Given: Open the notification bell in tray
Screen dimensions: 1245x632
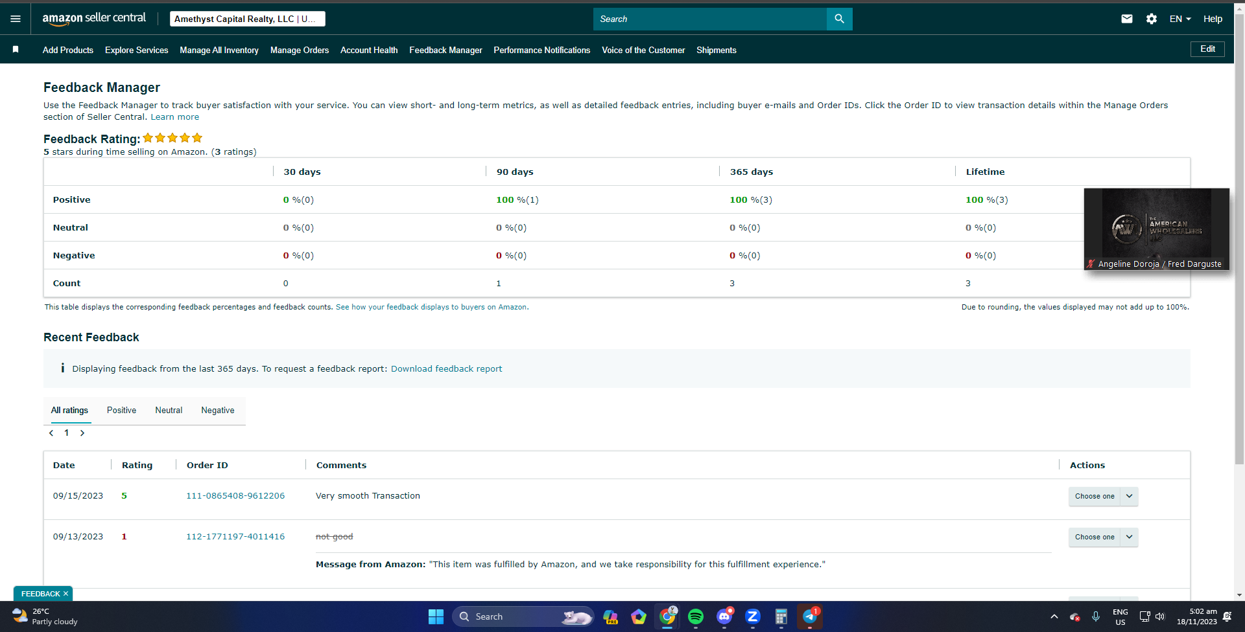Looking at the screenshot, I should (x=1227, y=616).
